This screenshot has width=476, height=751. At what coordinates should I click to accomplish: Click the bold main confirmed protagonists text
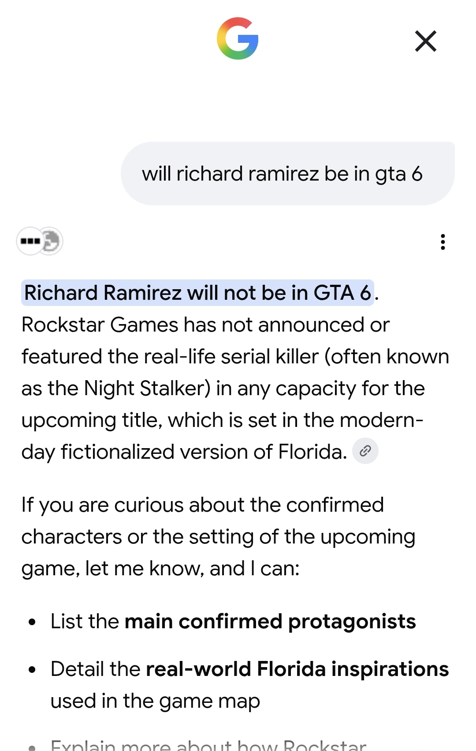point(270,621)
